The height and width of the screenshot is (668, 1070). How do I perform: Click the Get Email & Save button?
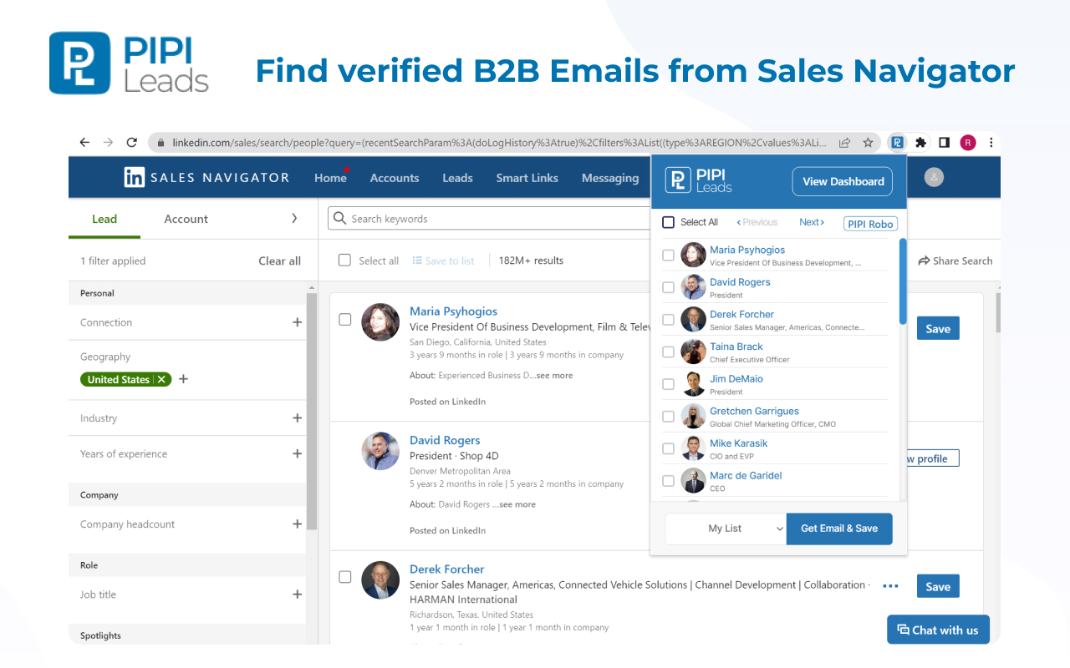[838, 529]
